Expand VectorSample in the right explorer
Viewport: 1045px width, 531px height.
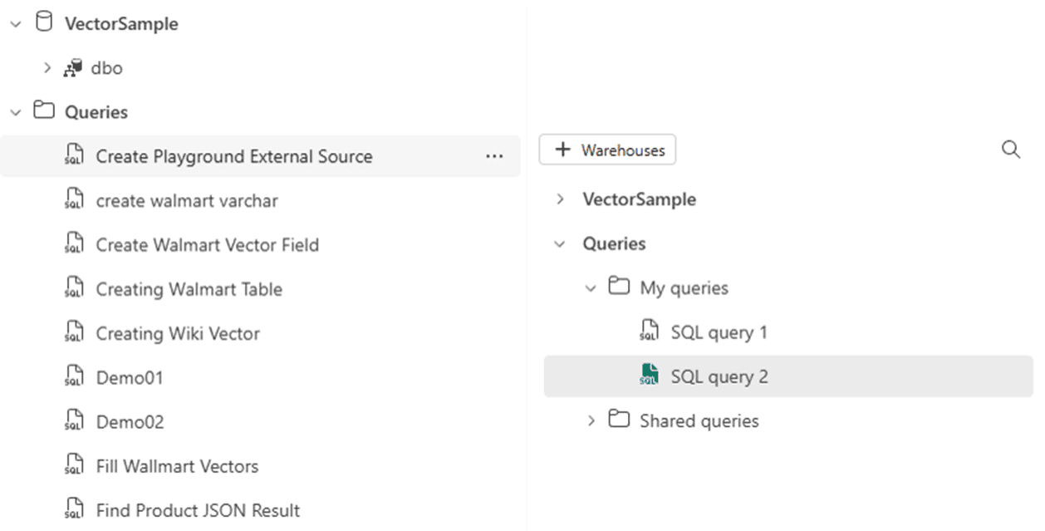(x=561, y=199)
